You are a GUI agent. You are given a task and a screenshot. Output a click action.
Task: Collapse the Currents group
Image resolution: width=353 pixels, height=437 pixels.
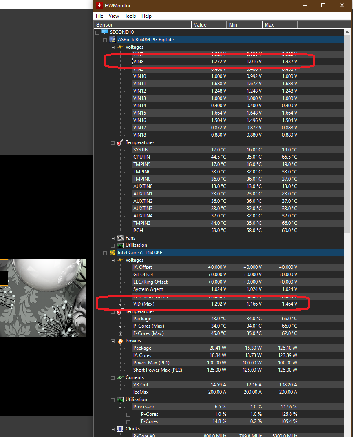tap(113, 378)
